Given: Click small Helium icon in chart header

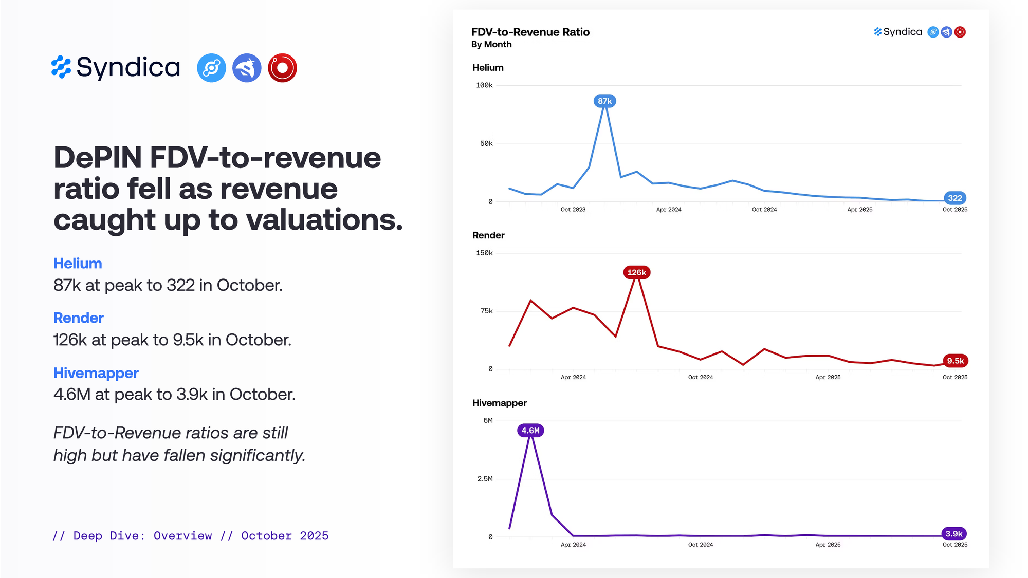Looking at the screenshot, I should (x=933, y=32).
